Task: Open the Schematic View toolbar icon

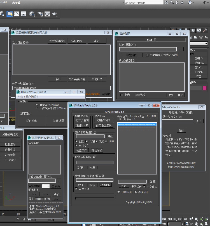Action: coord(24,14)
